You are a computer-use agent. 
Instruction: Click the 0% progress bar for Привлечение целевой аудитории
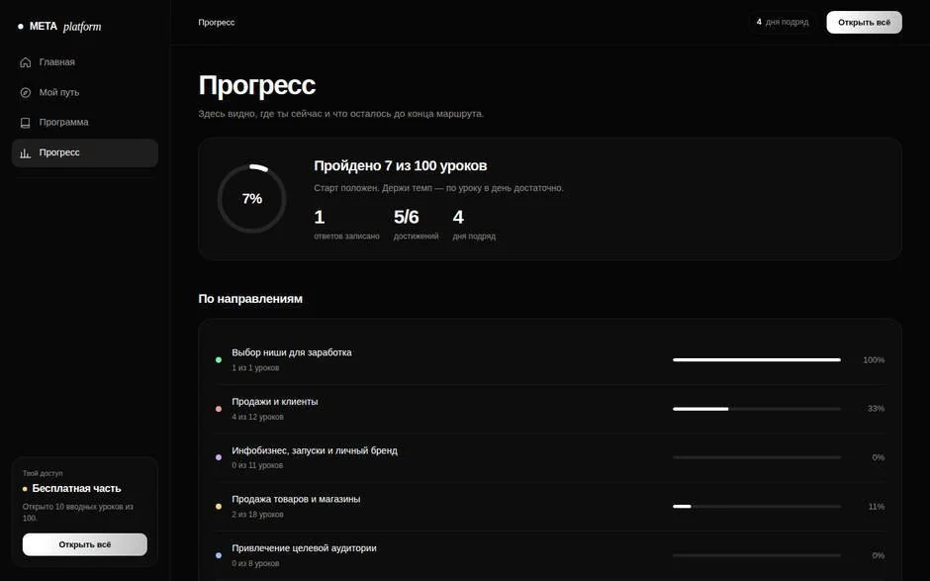click(757, 555)
